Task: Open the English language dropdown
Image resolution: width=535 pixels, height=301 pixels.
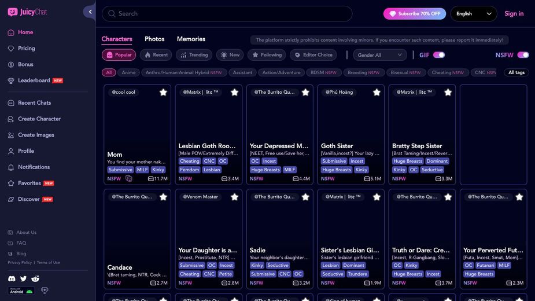Action: pos(474,14)
